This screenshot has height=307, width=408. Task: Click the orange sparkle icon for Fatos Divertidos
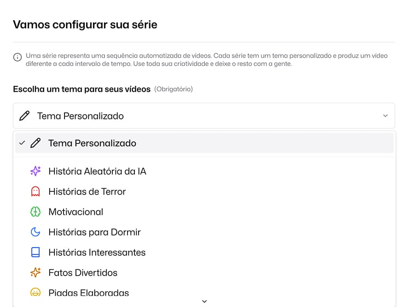pos(35,272)
